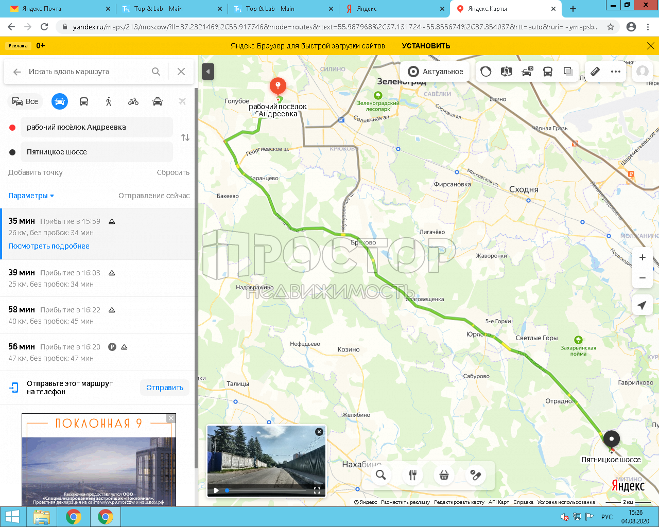Viewport: 659px width, 527px height.
Task: Open File Explorer from the taskbar
Action: (42, 517)
